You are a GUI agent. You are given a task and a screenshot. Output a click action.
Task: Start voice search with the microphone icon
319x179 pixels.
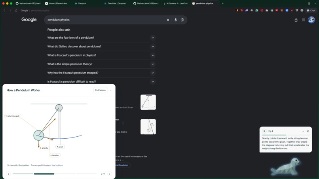(176, 20)
